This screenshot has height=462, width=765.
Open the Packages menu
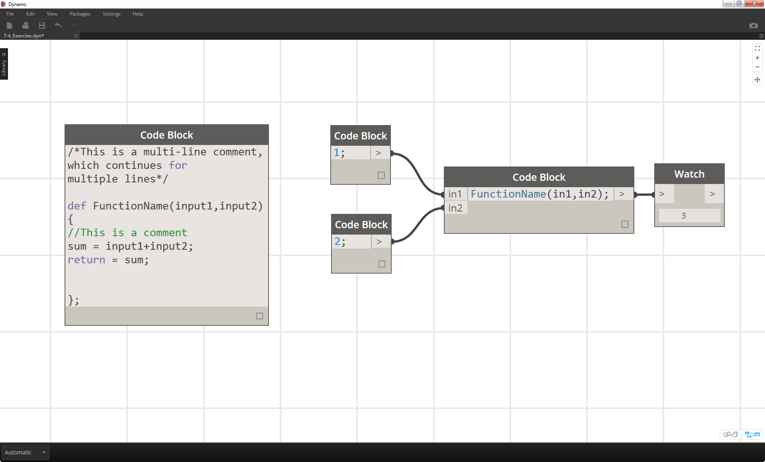point(80,14)
